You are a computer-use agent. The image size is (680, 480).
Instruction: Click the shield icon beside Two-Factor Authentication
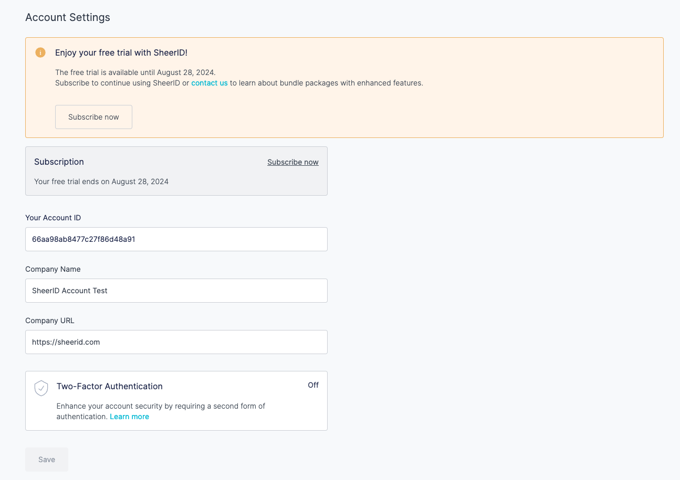[x=41, y=388]
